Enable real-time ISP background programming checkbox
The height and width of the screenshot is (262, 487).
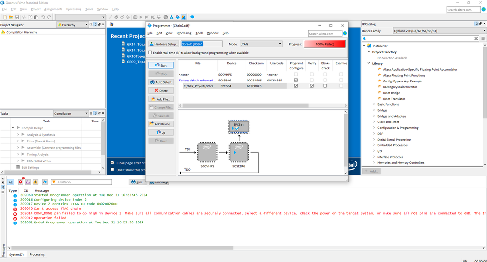point(150,53)
